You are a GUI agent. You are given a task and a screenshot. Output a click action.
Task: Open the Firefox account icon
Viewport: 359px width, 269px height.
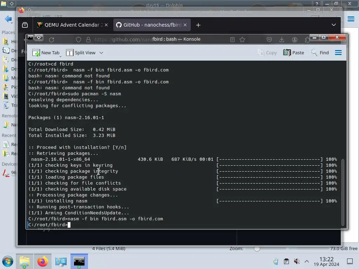pos(294,40)
